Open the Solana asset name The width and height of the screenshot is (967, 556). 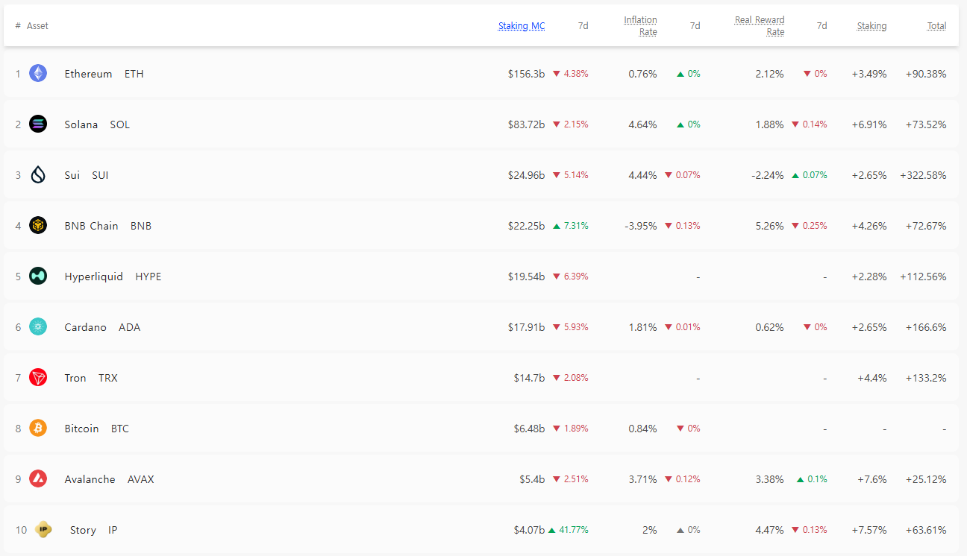(81, 124)
